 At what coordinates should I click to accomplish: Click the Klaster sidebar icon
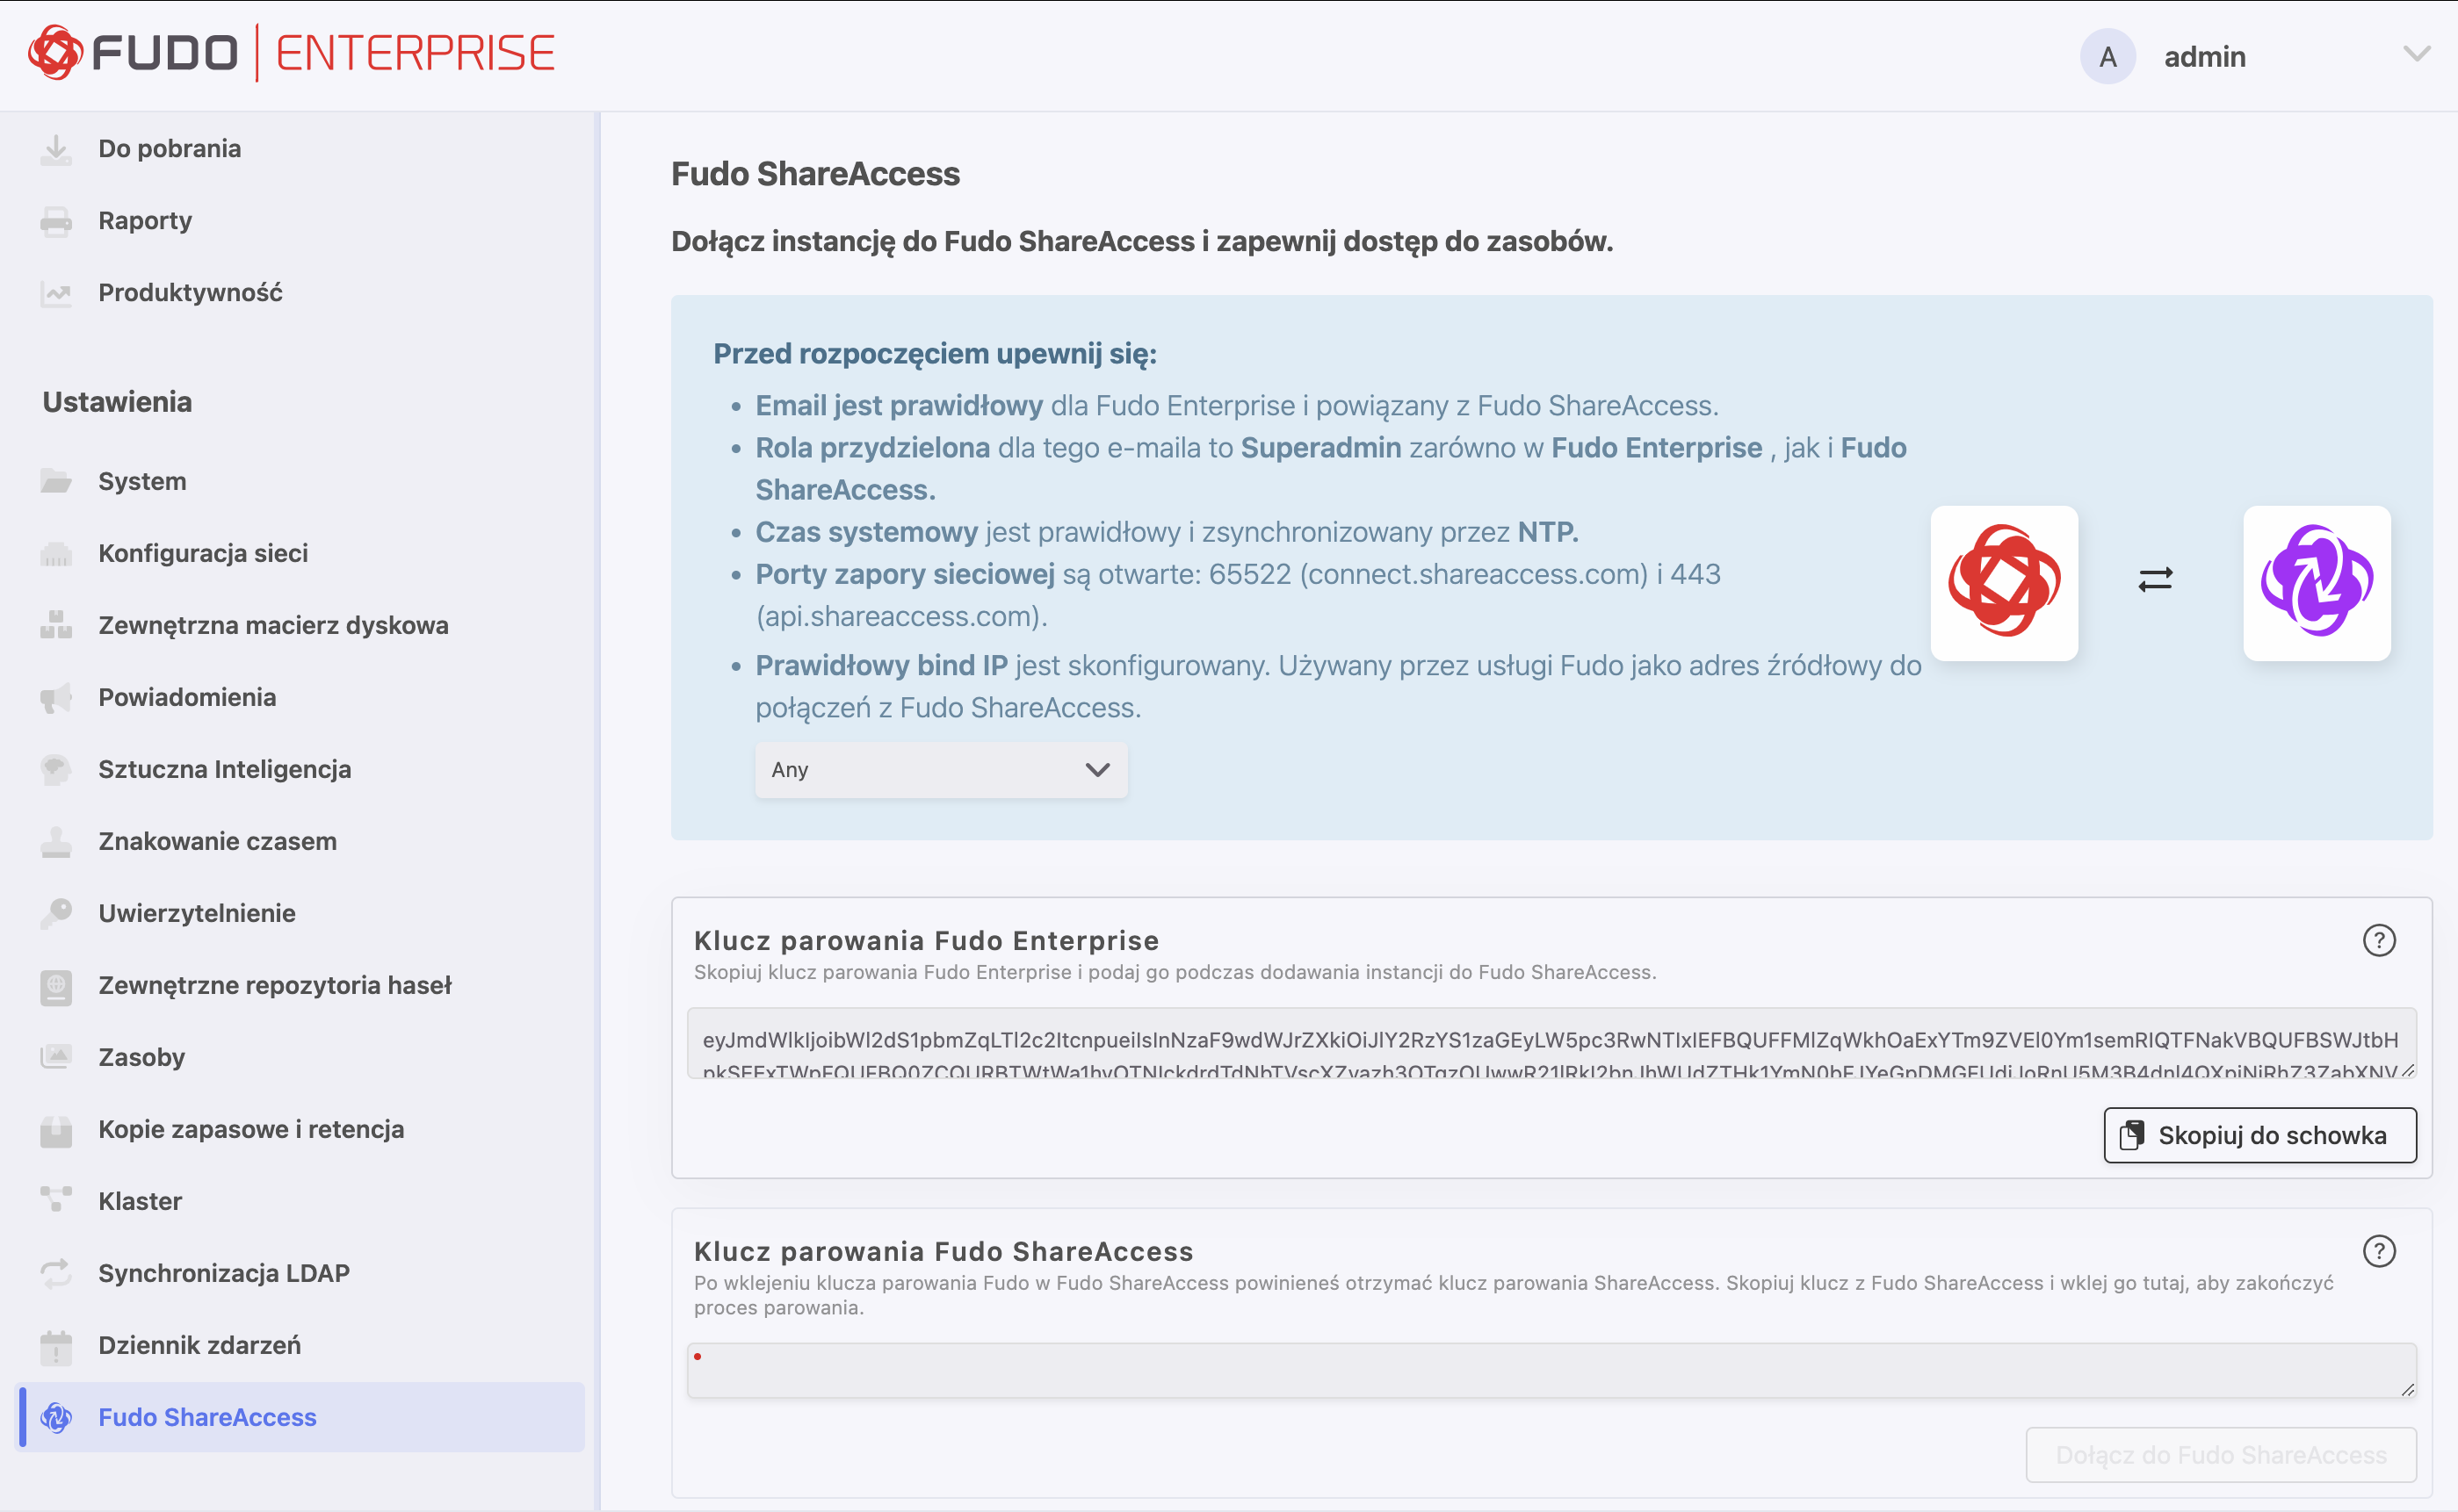click(56, 1200)
